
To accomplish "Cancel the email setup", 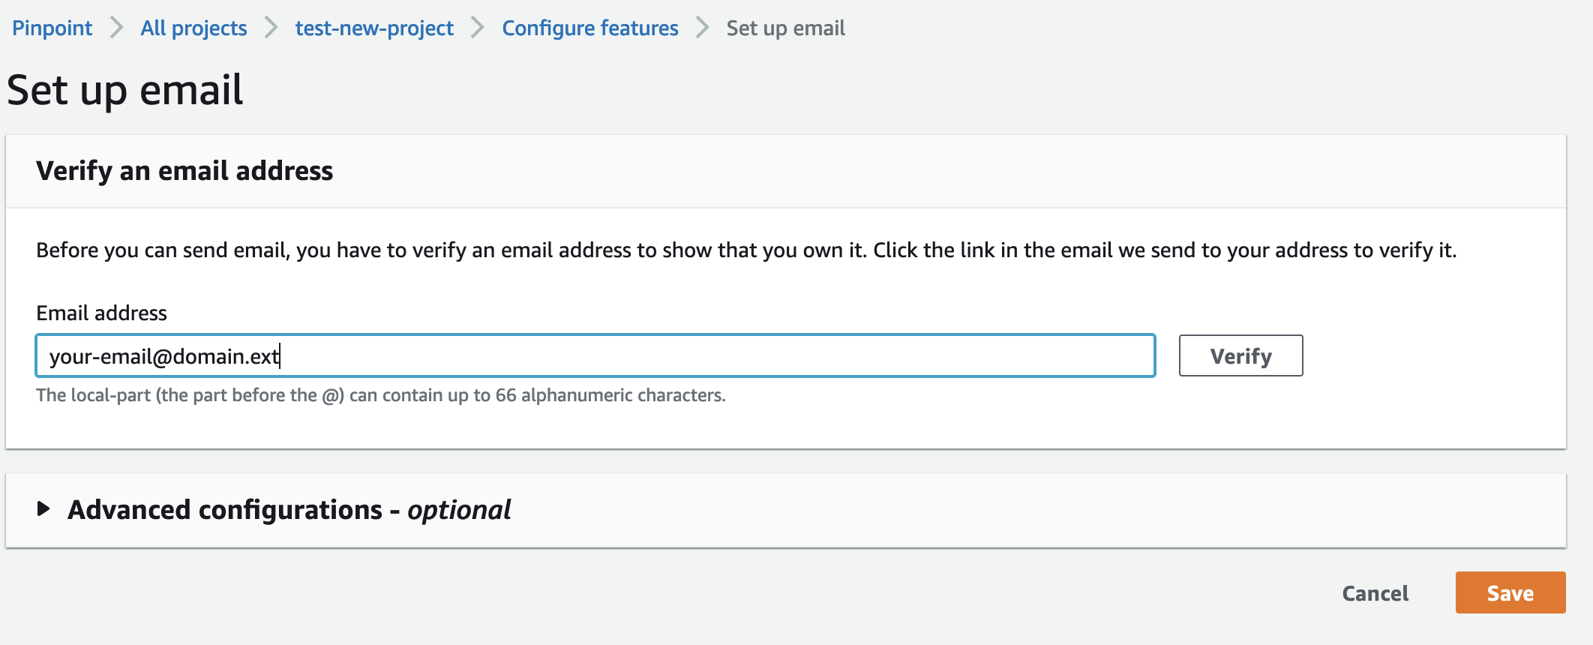I will (1375, 593).
